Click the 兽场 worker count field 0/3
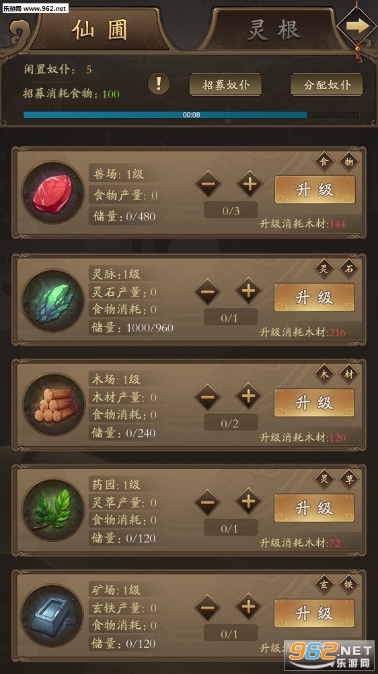This screenshot has height=674, width=378. 231,210
